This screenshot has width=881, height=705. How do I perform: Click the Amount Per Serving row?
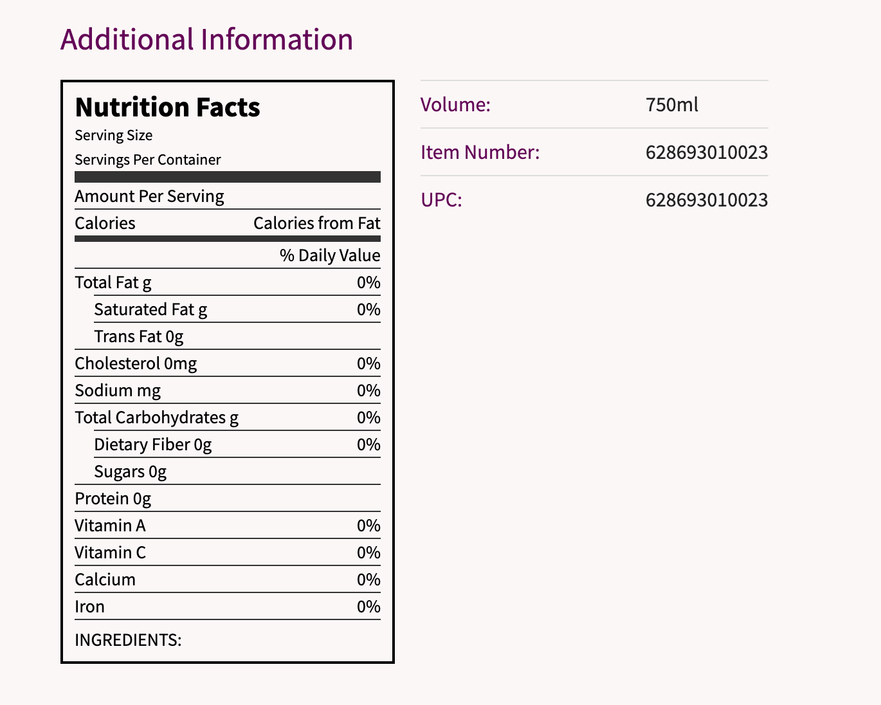point(149,197)
